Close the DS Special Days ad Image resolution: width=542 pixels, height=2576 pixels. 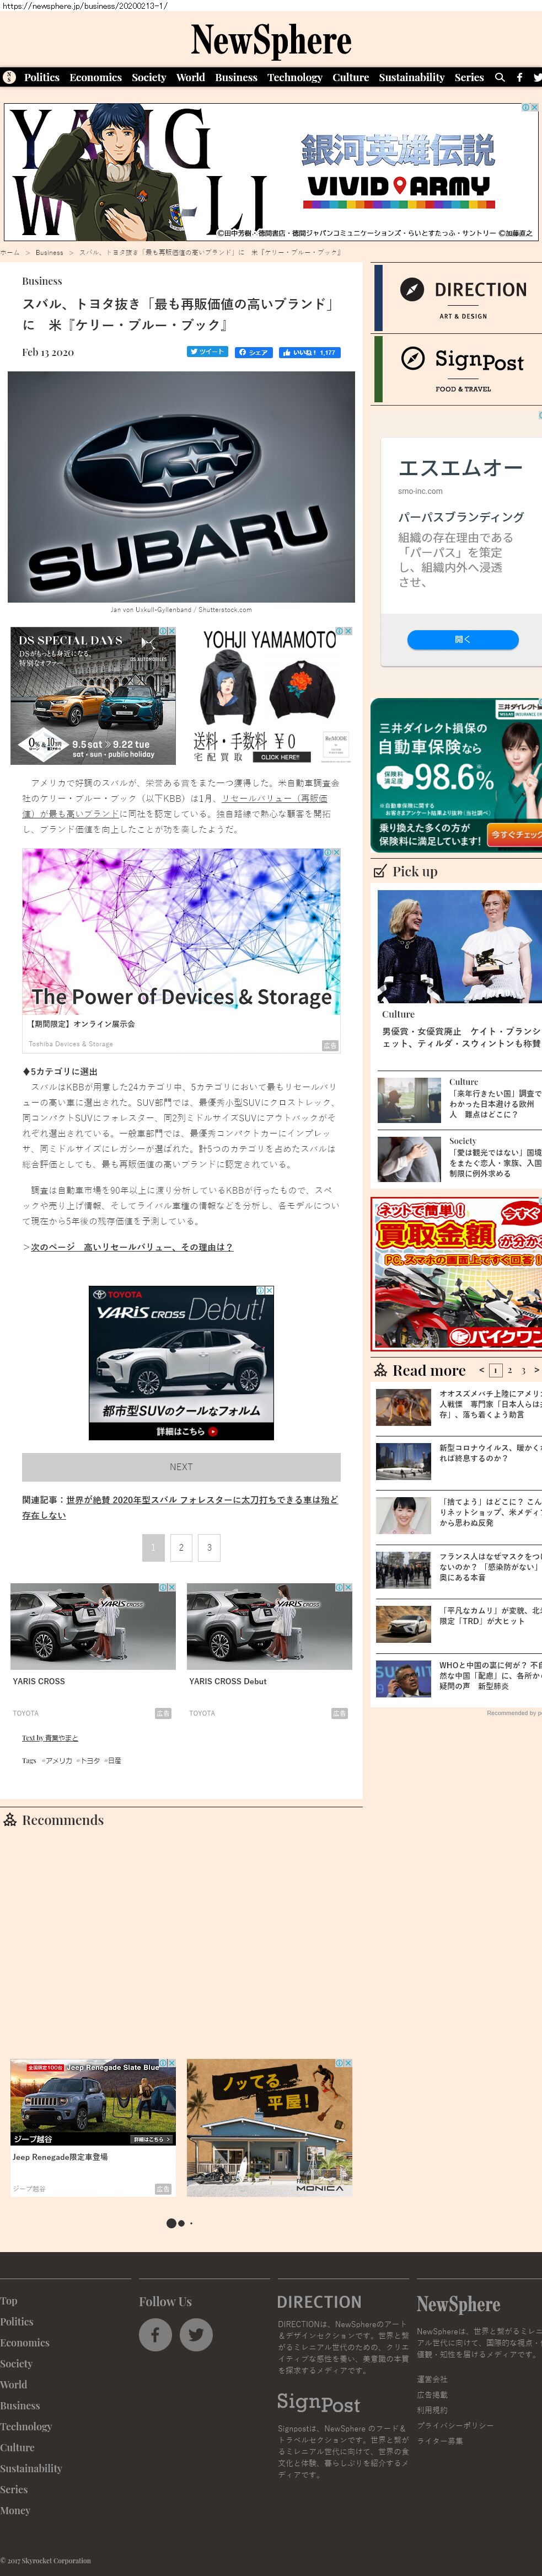[x=172, y=631]
